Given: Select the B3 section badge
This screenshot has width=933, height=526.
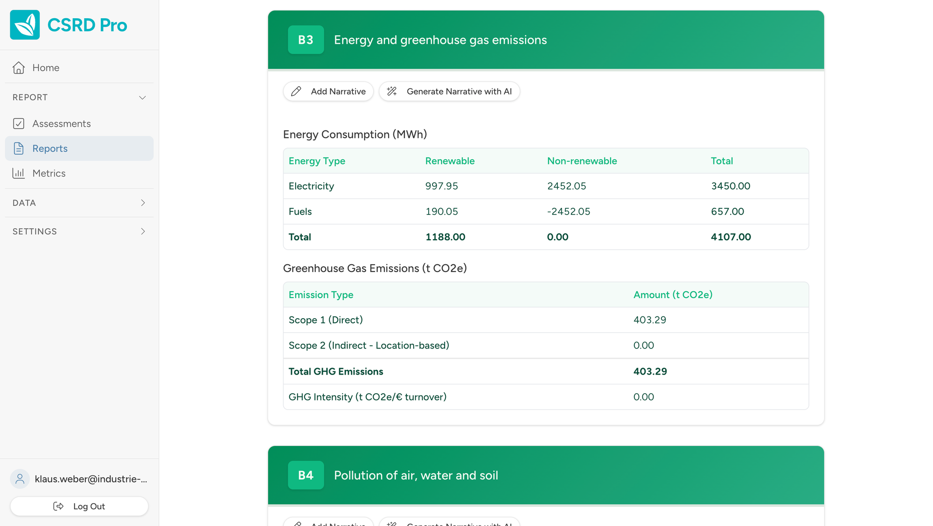Looking at the screenshot, I should pyautogui.click(x=306, y=40).
